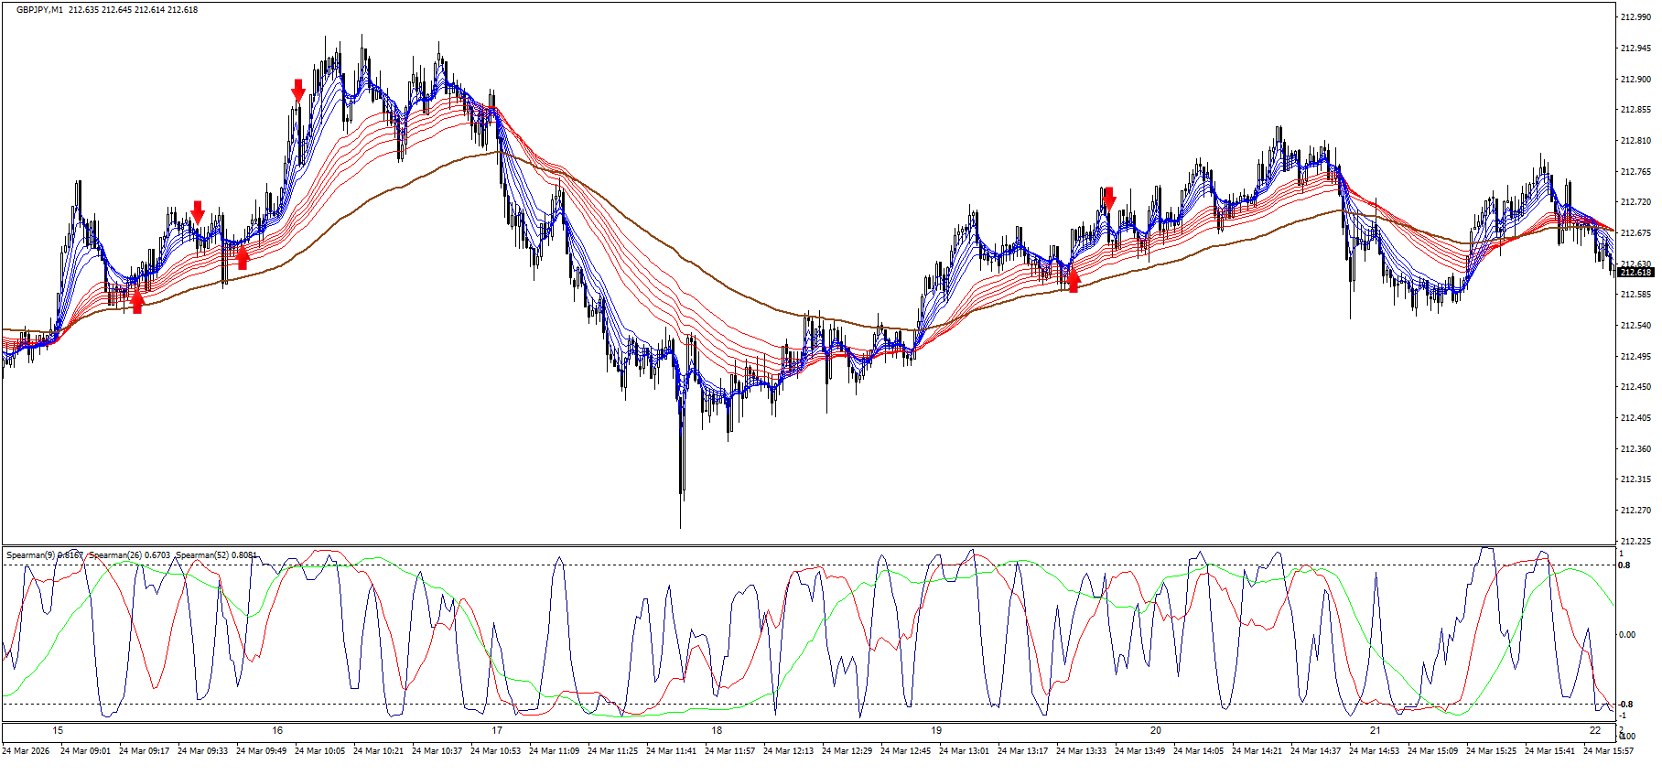Image resolution: width=1662 pixels, height=775 pixels.
Task: Click the red up arrow near 09:49
Action: (243, 258)
